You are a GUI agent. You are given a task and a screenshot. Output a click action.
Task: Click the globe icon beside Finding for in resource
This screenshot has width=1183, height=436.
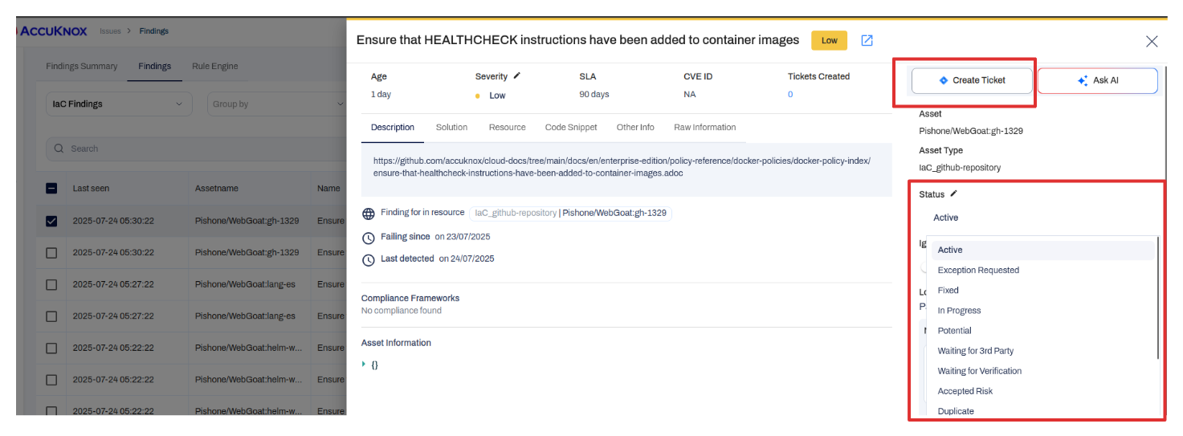pyautogui.click(x=369, y=214)
